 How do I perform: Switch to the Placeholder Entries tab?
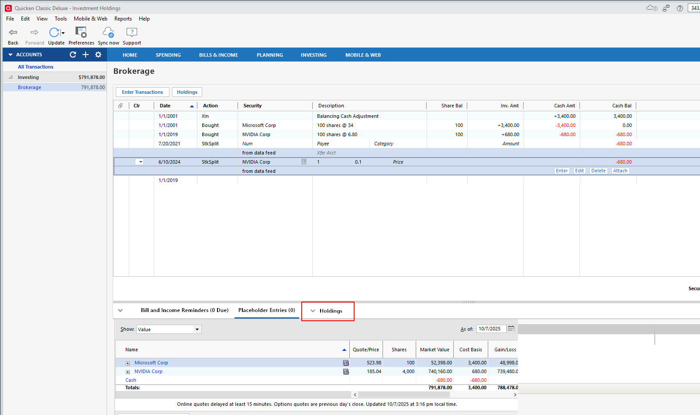[266, 310]
